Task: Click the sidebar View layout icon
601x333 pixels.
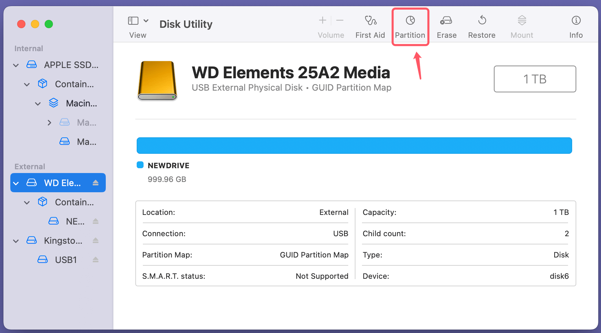Action: tap(133, 21)
